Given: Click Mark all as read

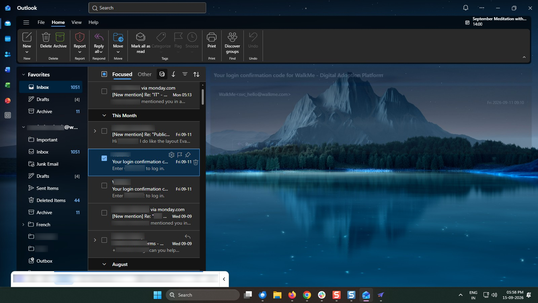Looking at the screenshot, I should tap(141, 43).
